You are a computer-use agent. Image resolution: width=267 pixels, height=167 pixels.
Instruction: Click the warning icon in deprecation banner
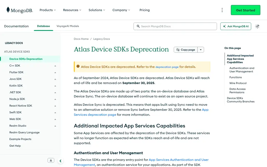click(x=78, y=66)
